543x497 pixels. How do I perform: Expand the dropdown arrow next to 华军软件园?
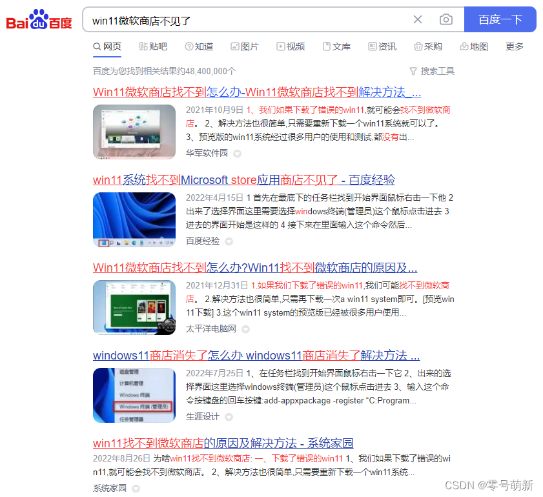click(x=237, y=154)
